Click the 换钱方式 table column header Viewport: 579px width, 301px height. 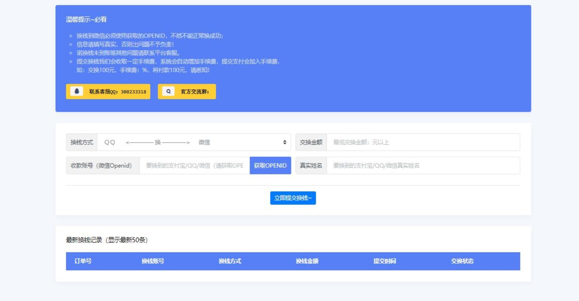(230, 261)
